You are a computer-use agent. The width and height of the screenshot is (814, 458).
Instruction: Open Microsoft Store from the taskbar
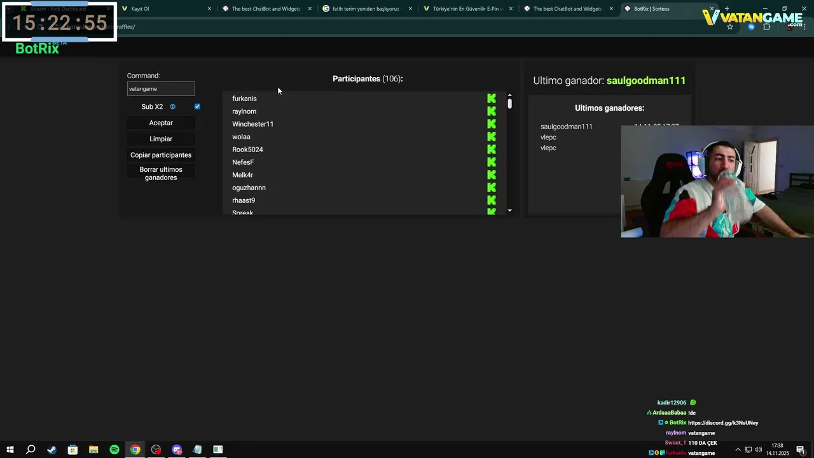[x=72, y=450]
